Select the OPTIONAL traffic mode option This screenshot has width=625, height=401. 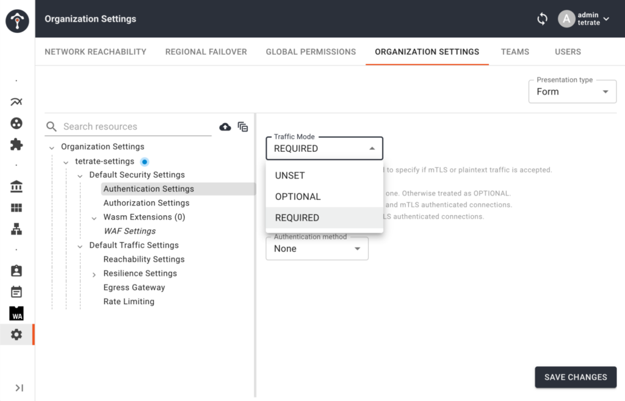pyautogui.click(x=298, y=196)
